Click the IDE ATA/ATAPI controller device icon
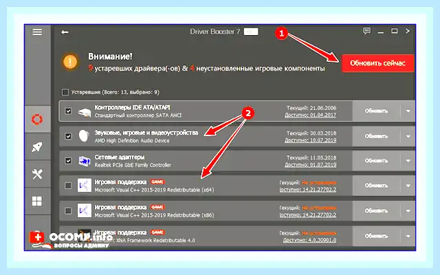 coord(84,111)
